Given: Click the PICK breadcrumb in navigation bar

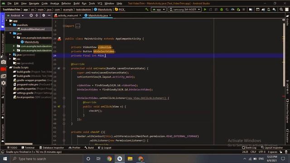Looking at the screenshot, I should point(120,10).
